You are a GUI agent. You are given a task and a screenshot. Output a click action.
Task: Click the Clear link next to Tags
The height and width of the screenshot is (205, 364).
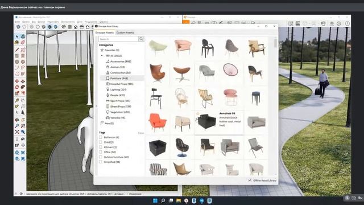tap(141, 133)
